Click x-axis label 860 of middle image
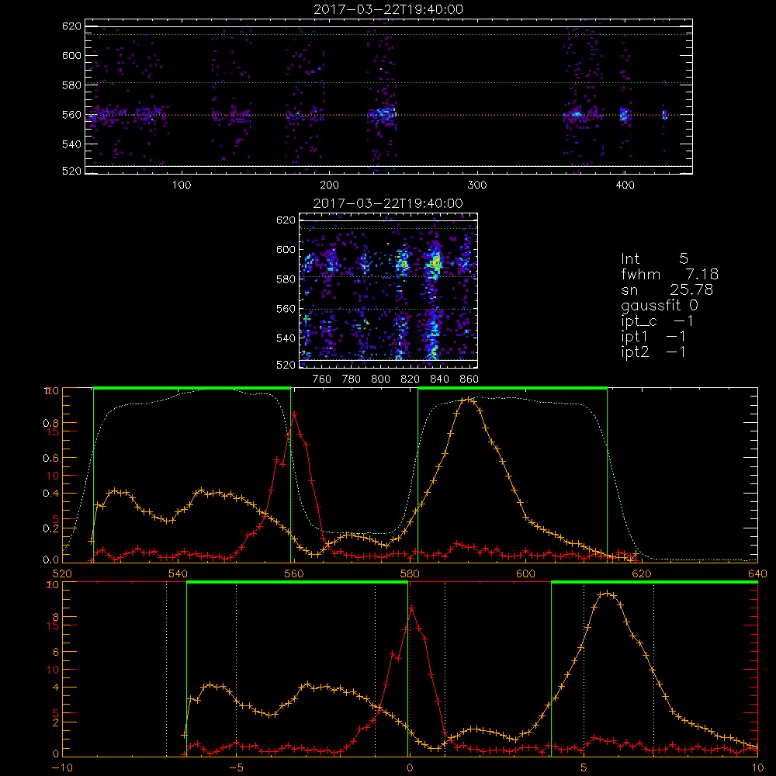The width and height of the screenshot is (776, 776). pos(469,379)
